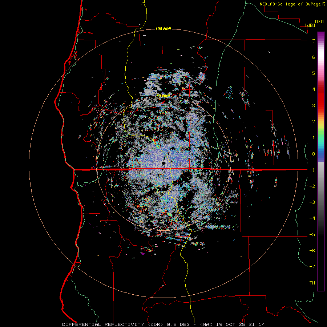Image resolution: width=327 pixels, height=327 pixels.
Task: Click the 1 value on color scale
Action: point(314,138)
